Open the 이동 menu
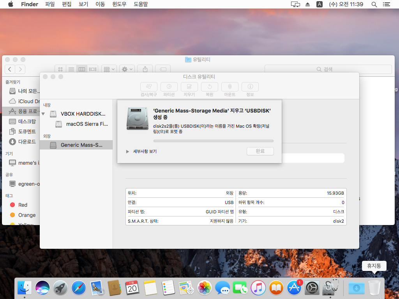 100,4
